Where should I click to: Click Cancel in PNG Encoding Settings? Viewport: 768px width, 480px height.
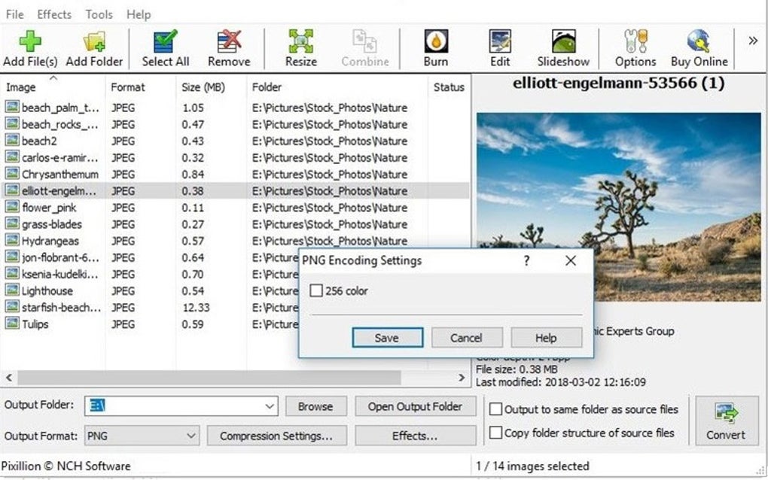tap(466, 338)
